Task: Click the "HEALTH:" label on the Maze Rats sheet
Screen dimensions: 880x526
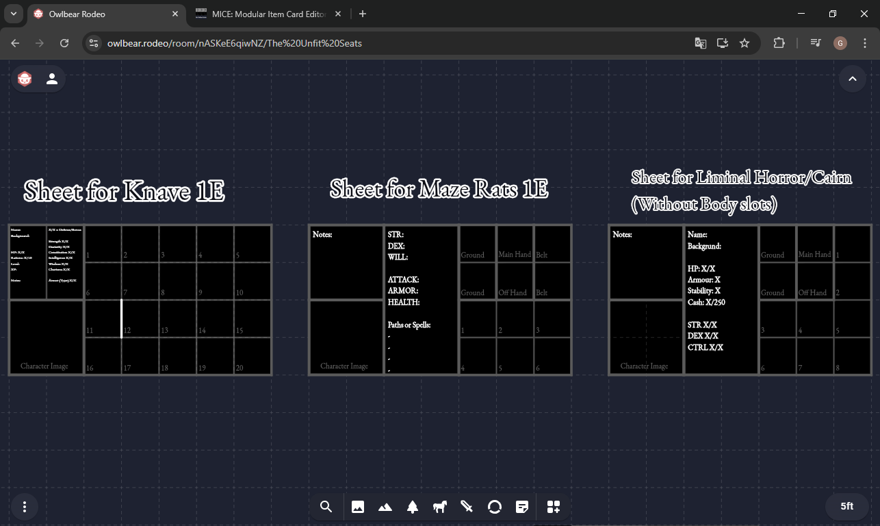Action: (x=404, y=302)
